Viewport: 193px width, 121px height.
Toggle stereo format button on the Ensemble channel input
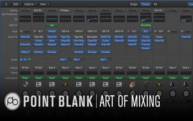21,31
